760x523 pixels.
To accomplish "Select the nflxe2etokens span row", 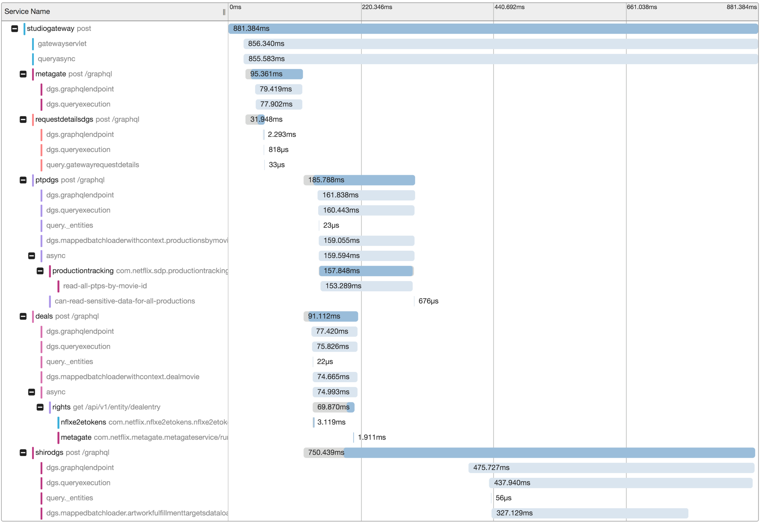I will pyautogui.click(x=83, y=422).
